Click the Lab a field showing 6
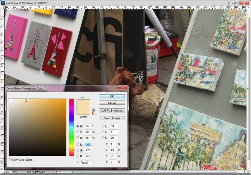The width and height of the screenshot is (251, 175). coord(114,132)
